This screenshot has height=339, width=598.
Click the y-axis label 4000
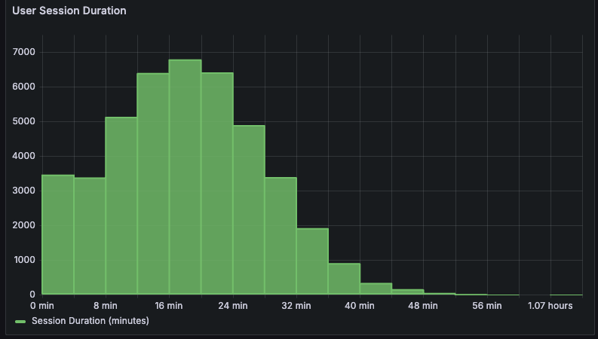point(23,156)
